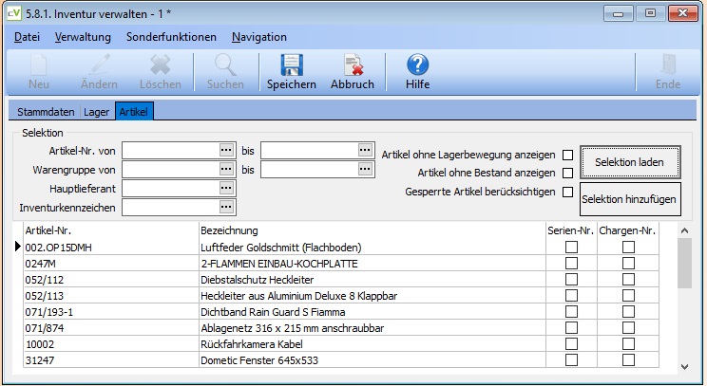Check Serien-Nr. box for Rückfahrkamera Kabel
Image resolution: width=707 pixels, height=386 pixels.
(571, 344)
